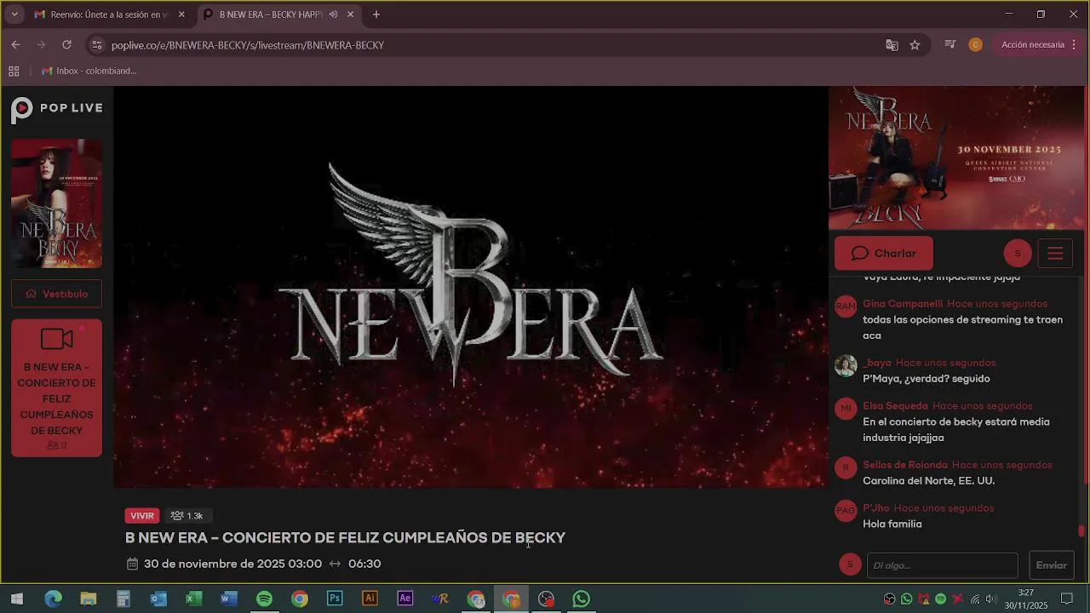
Task: View site information icon in address bar
Action: [96, 45]
